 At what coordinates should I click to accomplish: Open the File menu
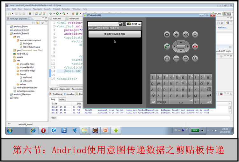[x=8, y=9]
